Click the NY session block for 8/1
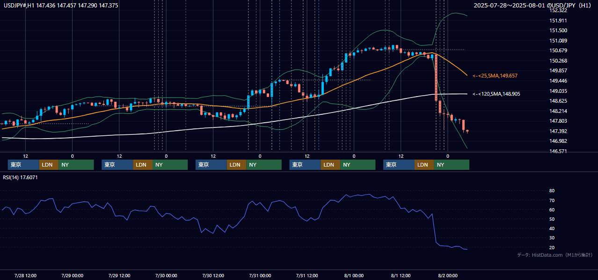This screenshot has height=280, width=598. (x=452, y=165)
